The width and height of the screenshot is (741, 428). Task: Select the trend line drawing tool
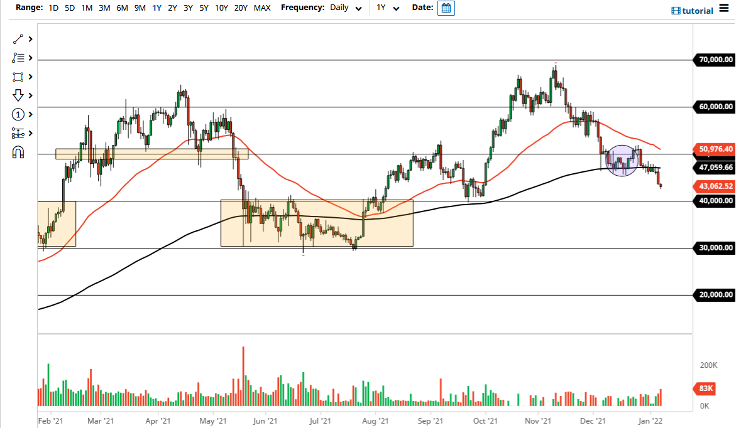(x=18, y=39)
